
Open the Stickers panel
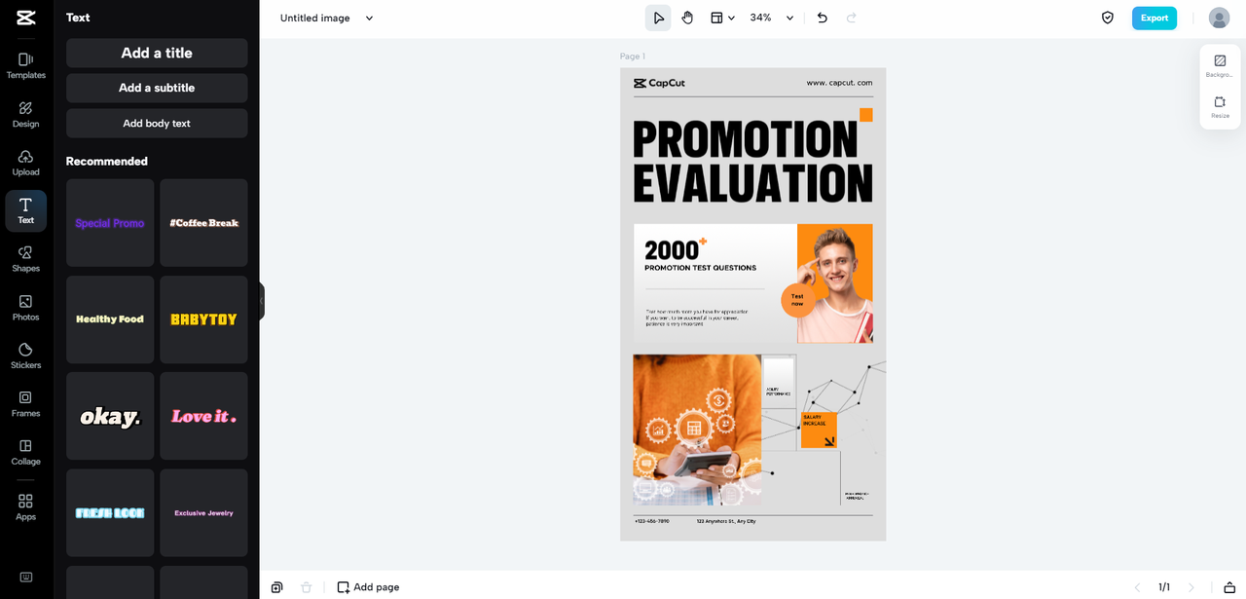25,356
